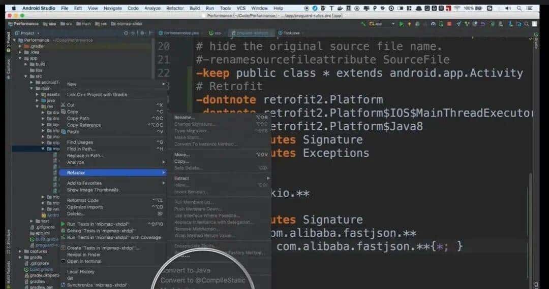Expand the java folder tree node
This screenshot has width=549, height=289.
(x=38, y=100)
